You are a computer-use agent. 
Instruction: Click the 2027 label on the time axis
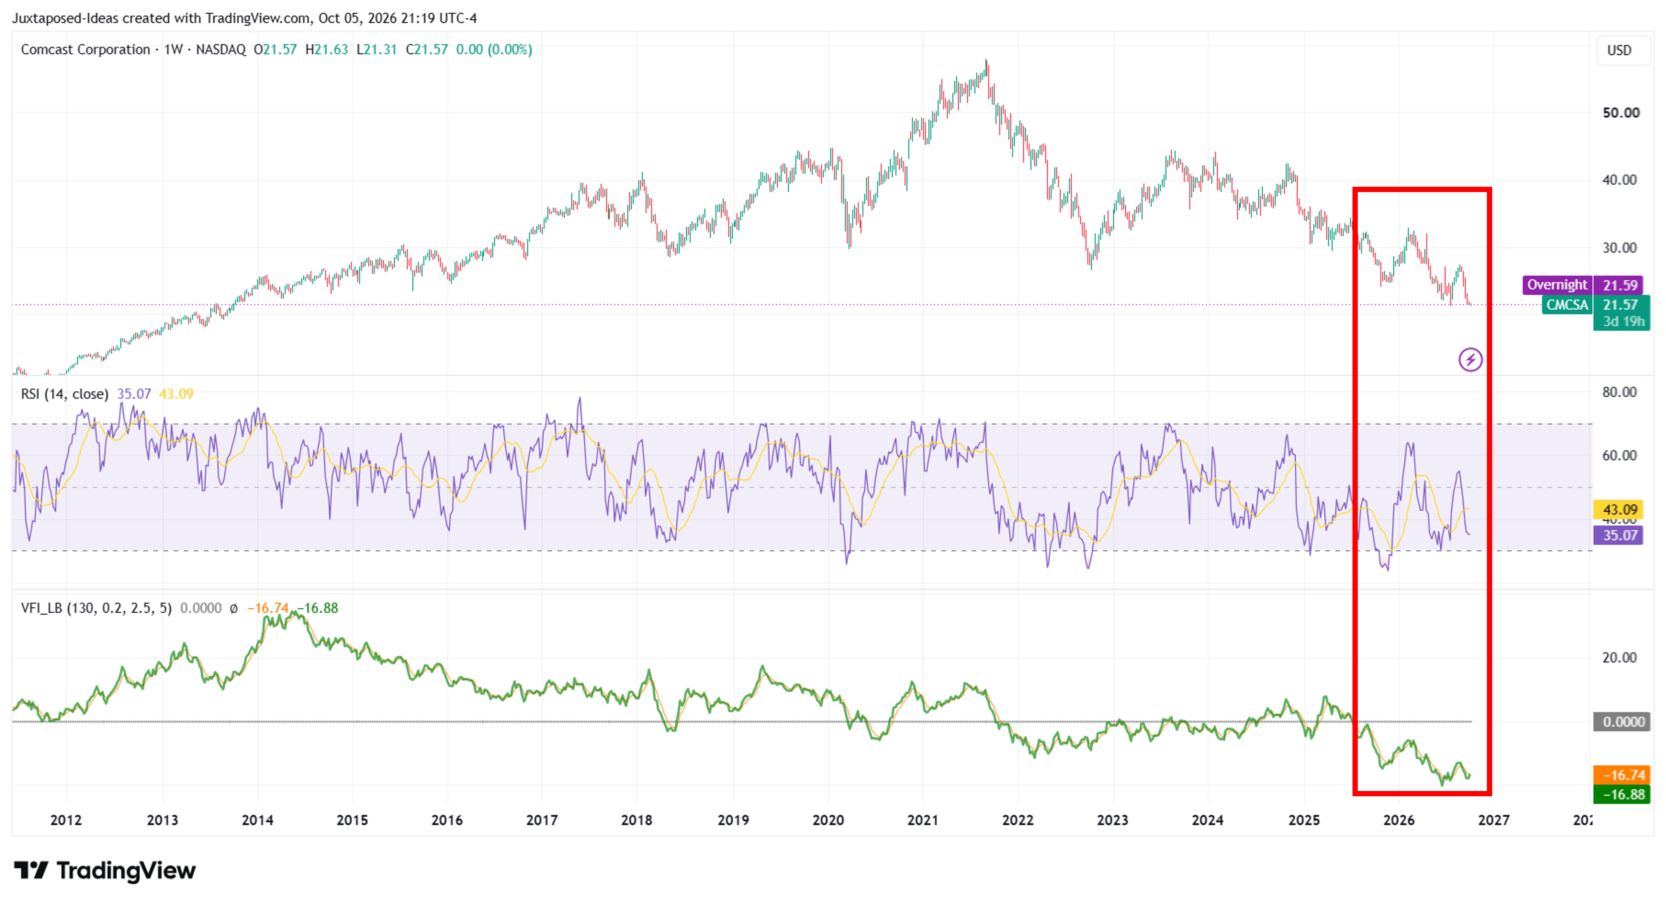tap(1494, 820)
